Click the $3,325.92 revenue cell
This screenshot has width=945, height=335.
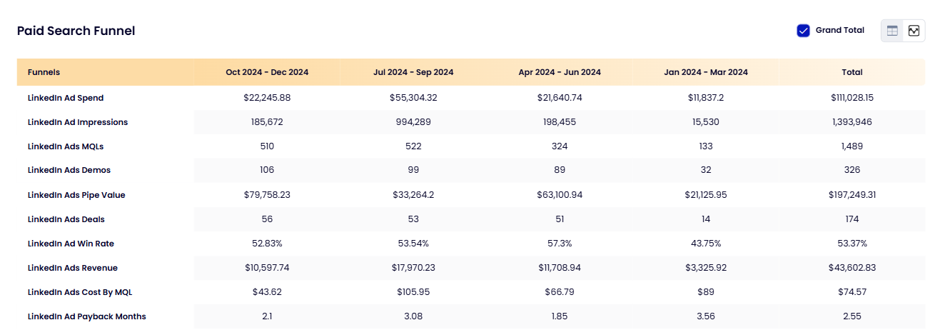point(706,268)
